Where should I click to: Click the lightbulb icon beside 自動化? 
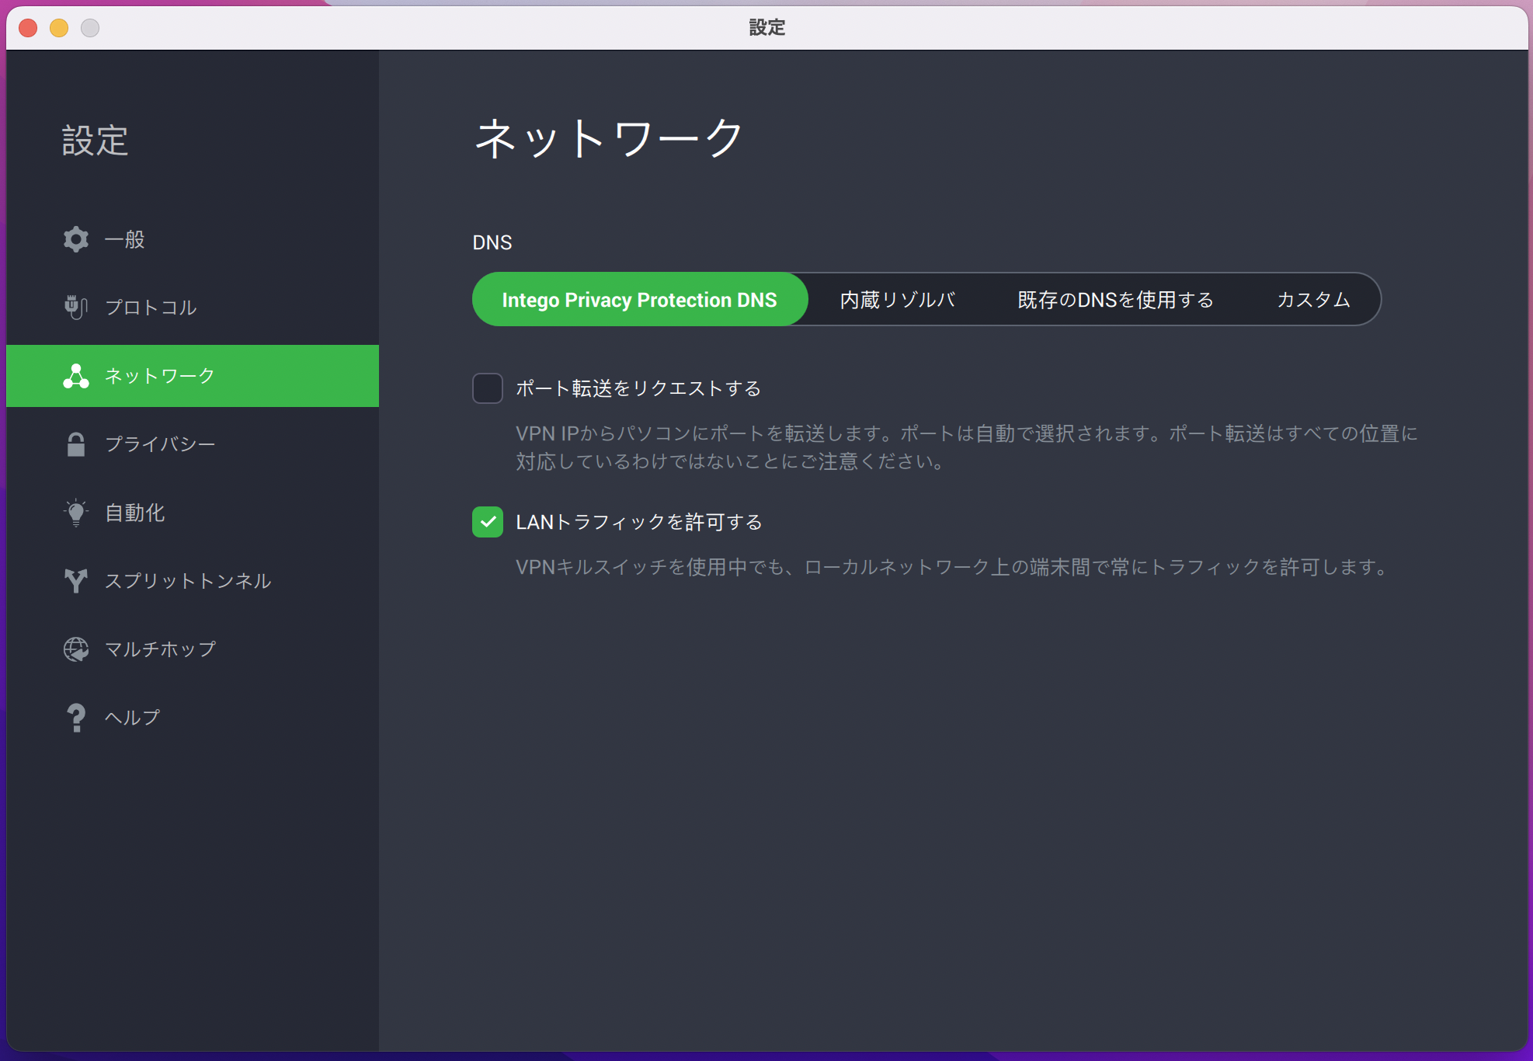point(76,513)
